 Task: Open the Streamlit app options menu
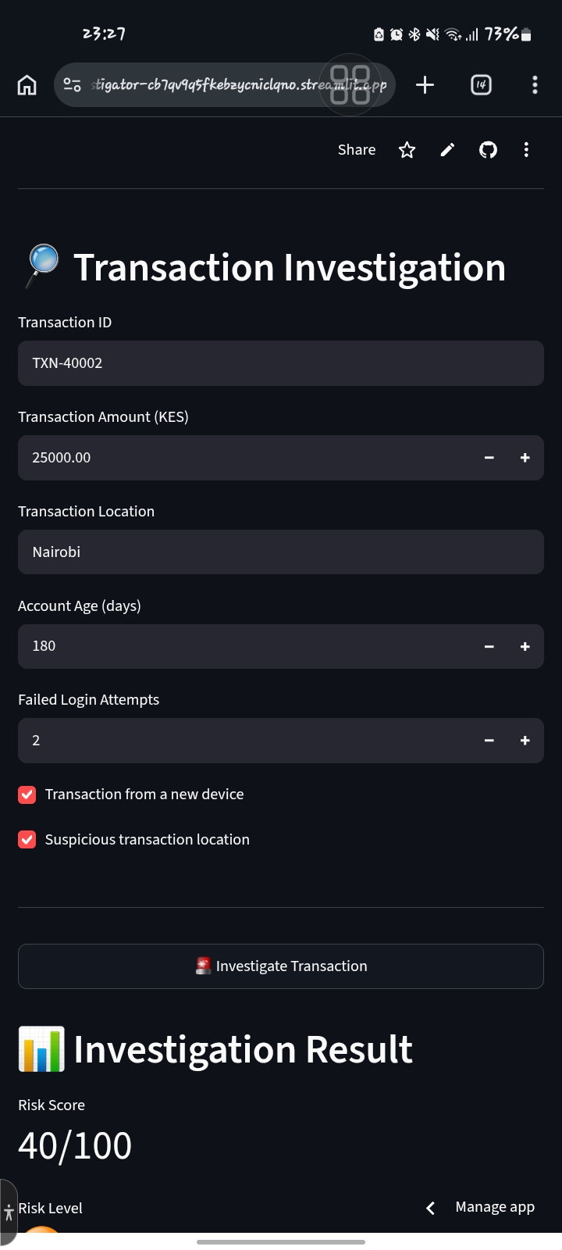point(527,150)
